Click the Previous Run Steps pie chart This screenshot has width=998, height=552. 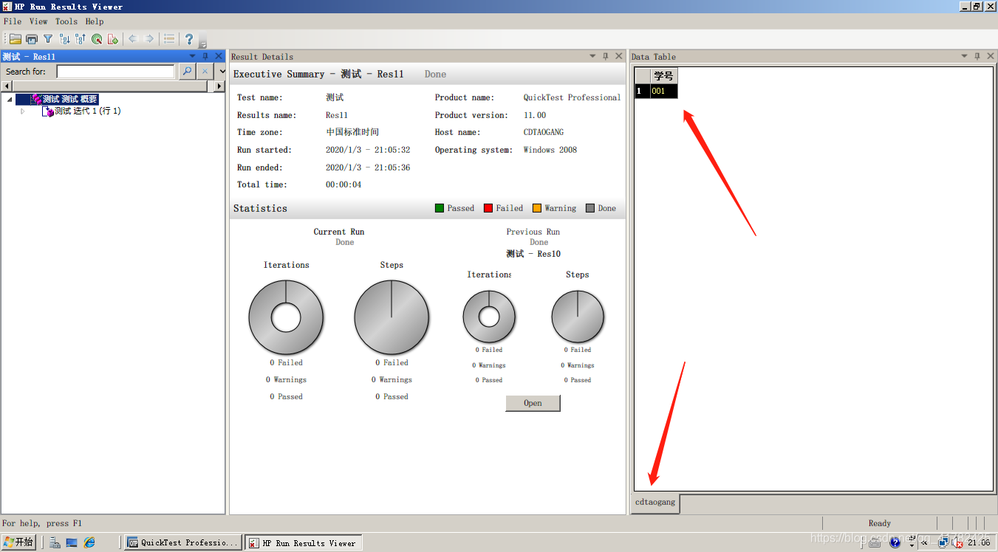[x=578, y=317]
